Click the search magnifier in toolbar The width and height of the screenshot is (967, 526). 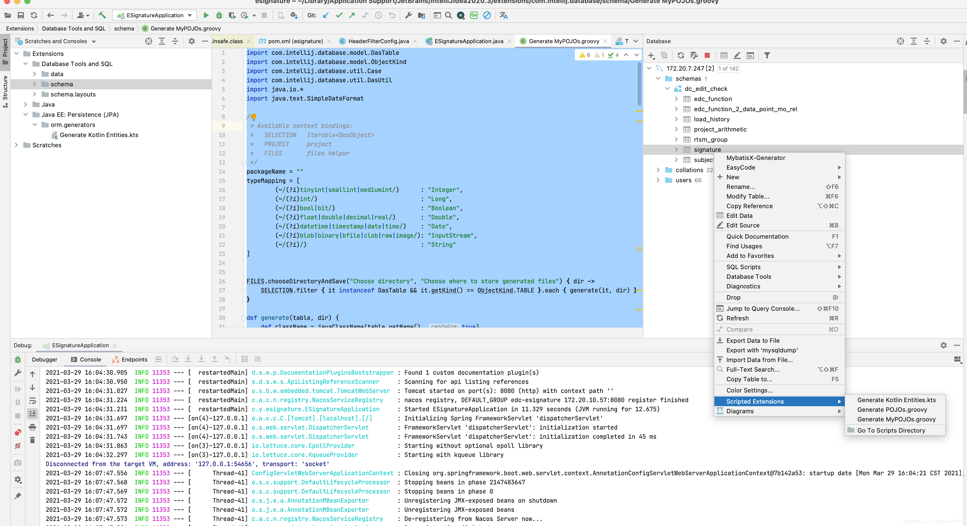(x=448, y=15)
